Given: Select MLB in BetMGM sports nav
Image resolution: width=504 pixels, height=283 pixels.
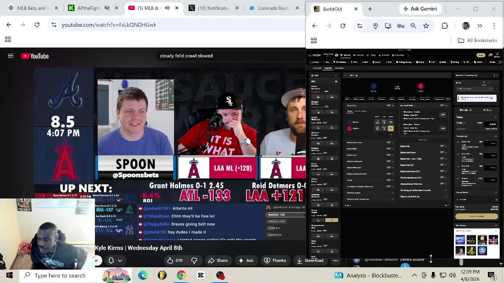Looking at the screenshot, I should (365, 62).
